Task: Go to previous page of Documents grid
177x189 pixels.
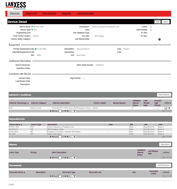Action: 53,176
